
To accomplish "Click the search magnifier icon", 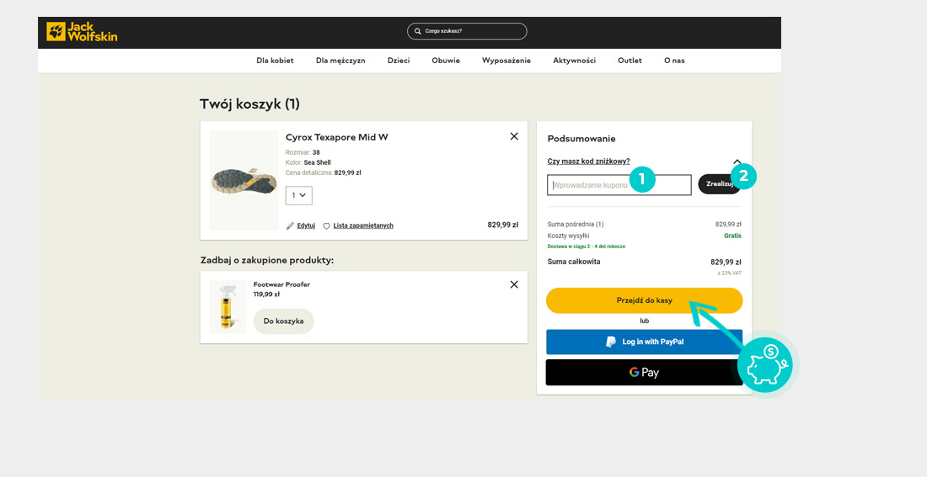I will click(x=417, y=31).
